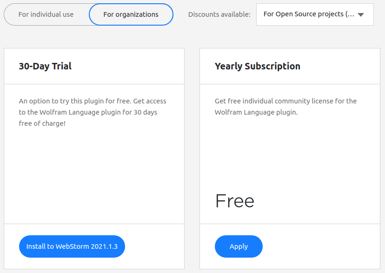Click 'Wolfram Language plugin.' in Yearly Subscription card

[256, 112]
